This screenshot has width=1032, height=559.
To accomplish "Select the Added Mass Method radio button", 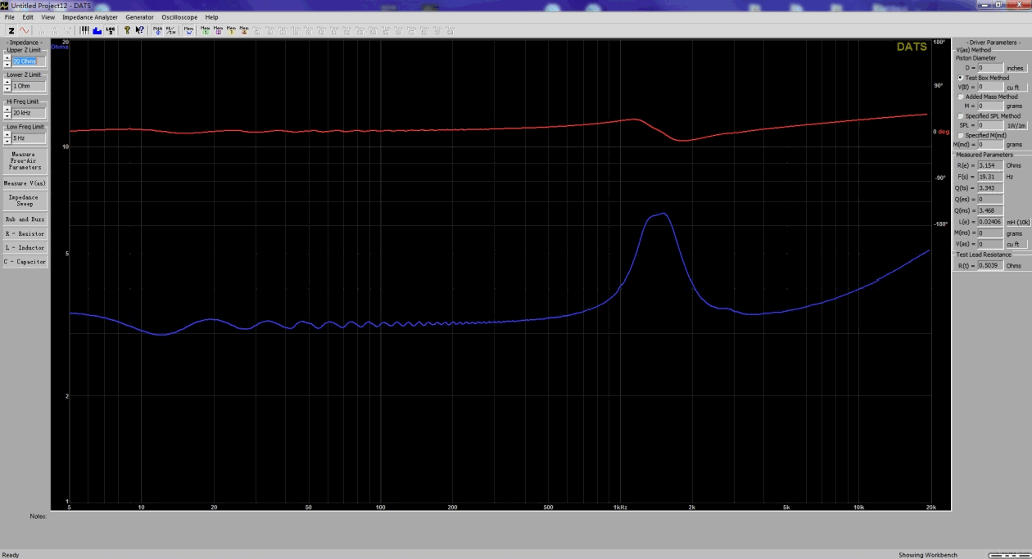I will (x=961, y=97).
